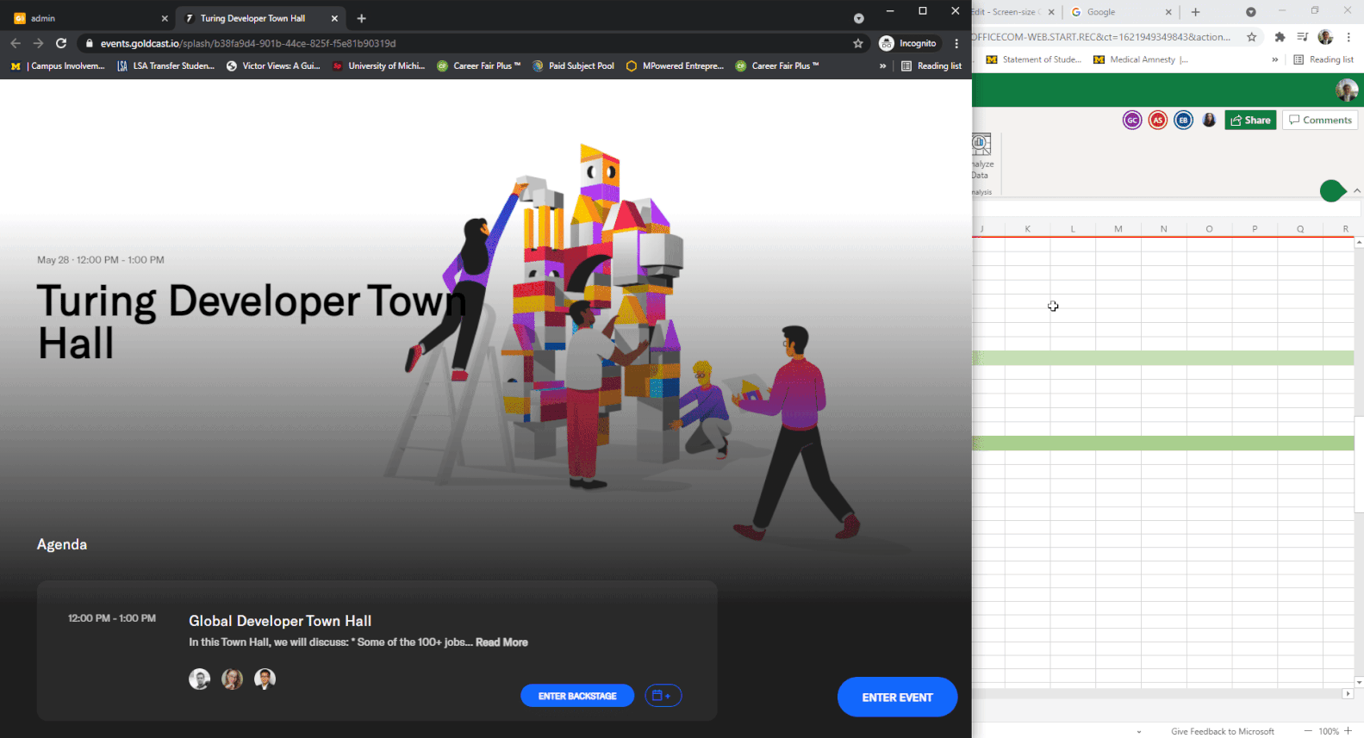Click the events.goldcast.io address bar
The image size is (1364, 738).
pyautogui.click(x=472, y=43)
